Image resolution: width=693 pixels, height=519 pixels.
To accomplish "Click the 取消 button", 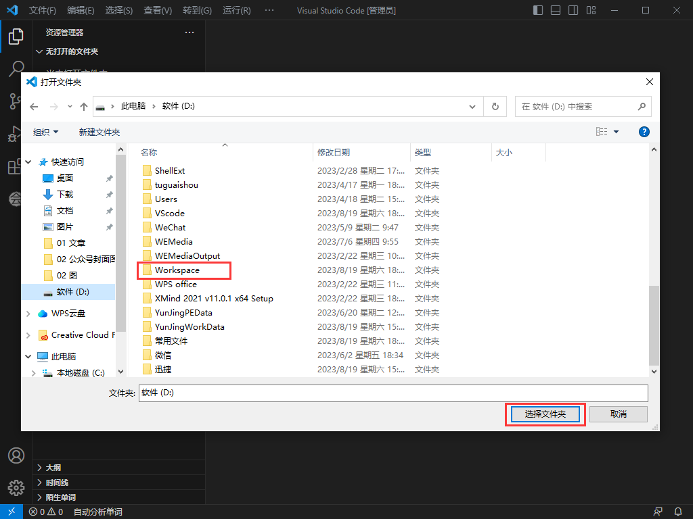I will [x=619, y=414].
